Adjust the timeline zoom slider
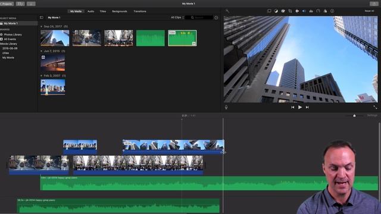Image resolution: width=381 pixels, height=214 pixels. coord(354,115)
